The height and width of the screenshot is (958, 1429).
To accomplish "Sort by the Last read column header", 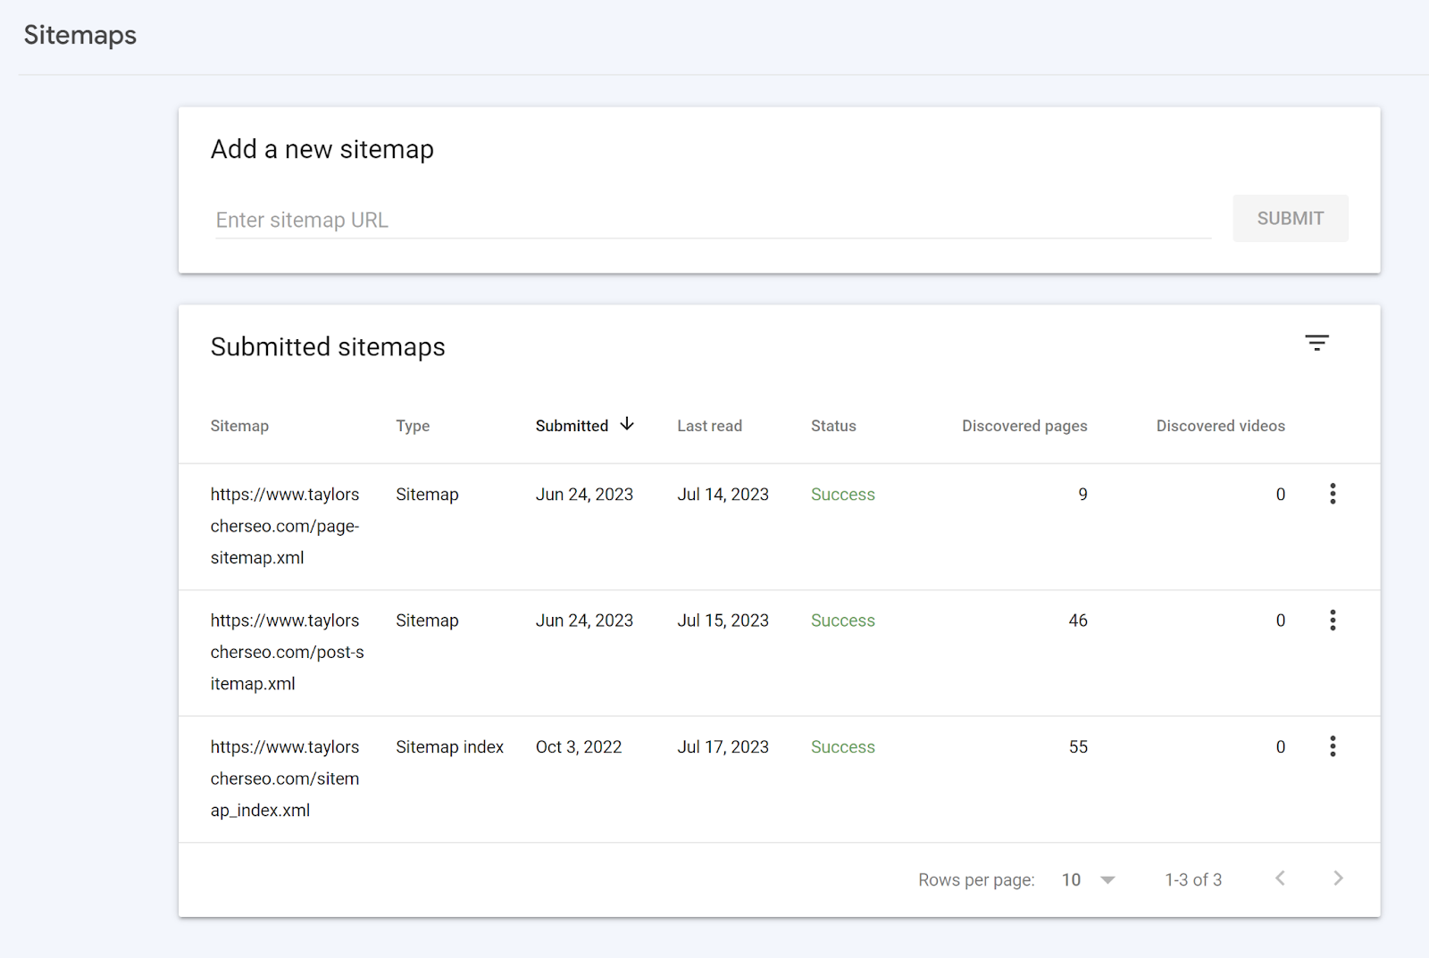I will pos(709,426).
